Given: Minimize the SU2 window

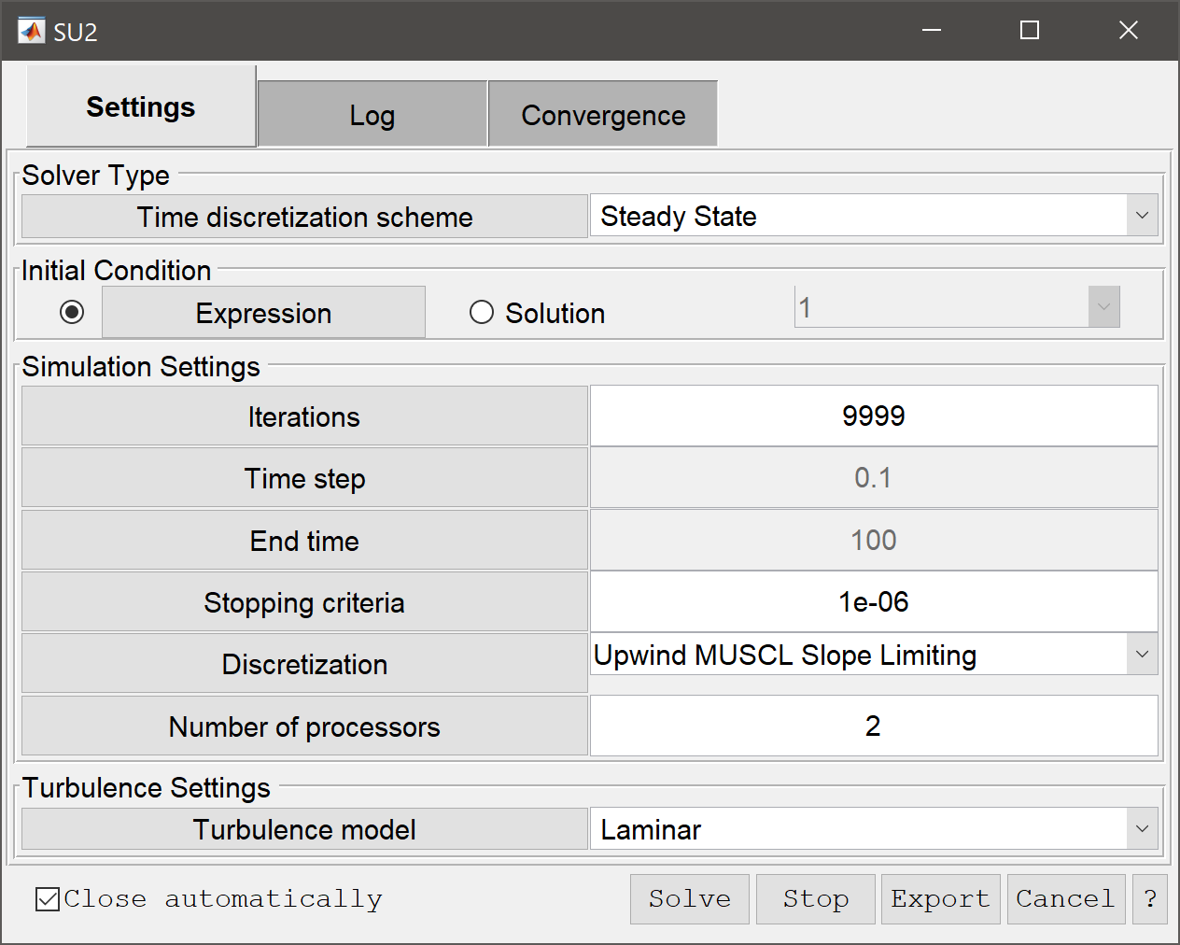Looking at the screenshot, I should tap(931, 31).
